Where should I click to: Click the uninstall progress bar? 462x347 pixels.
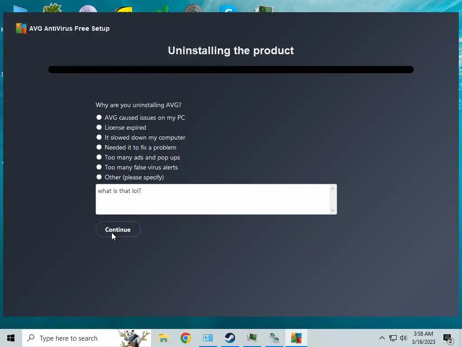tap(231, 70)
